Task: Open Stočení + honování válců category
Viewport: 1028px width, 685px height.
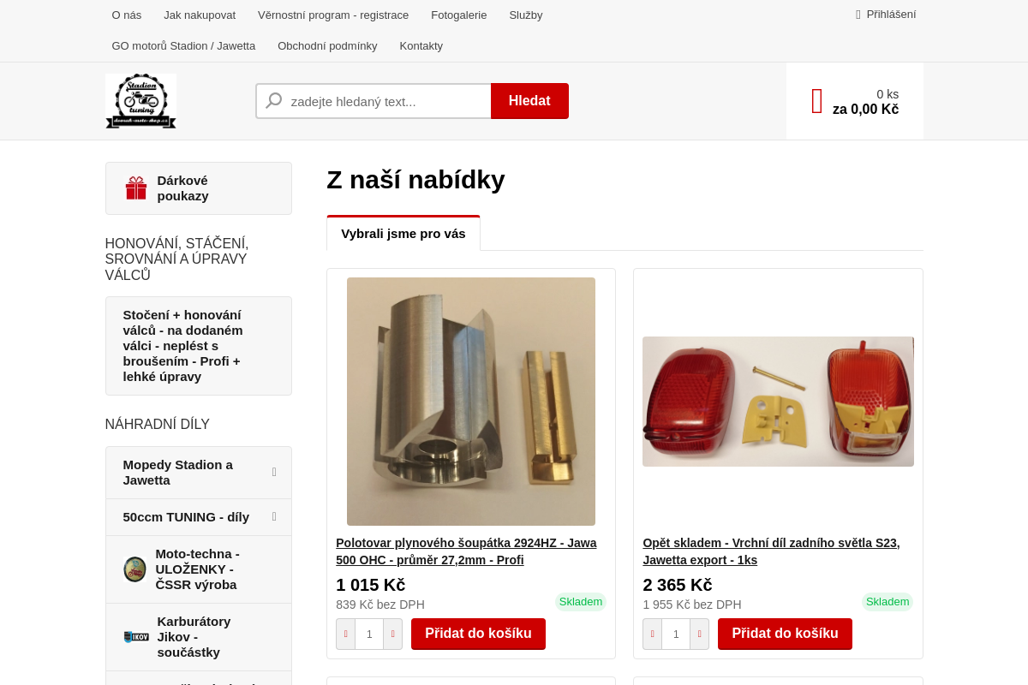Action: (x=199, y=346)
